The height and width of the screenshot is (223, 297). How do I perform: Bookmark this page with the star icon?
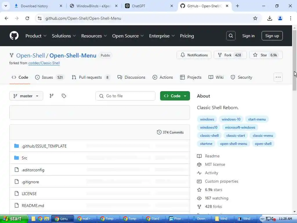coord(255,18)
